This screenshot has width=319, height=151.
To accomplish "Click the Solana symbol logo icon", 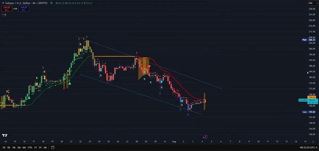I will click(3, 3).
